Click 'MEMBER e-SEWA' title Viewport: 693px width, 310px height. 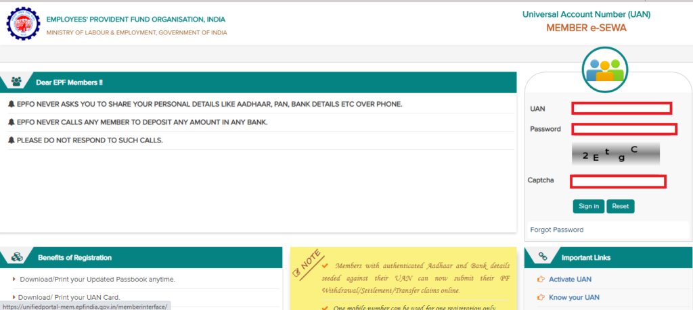click(x=587, y=28)
